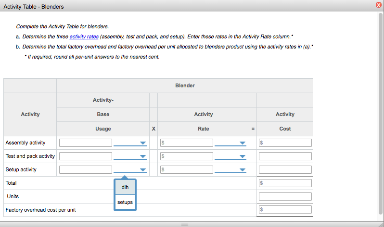Viewport: 384px width, 227px height.
Task: Click Setup activity usage input field
Action: [x=86, y=169]
